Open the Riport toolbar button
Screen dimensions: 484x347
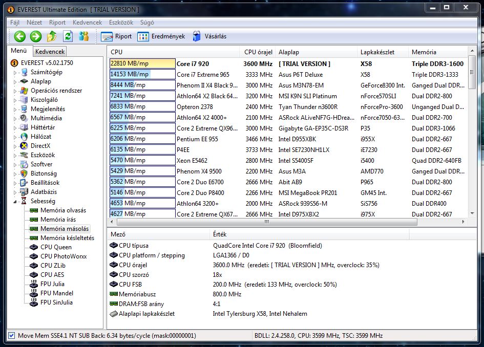(116, 36)
